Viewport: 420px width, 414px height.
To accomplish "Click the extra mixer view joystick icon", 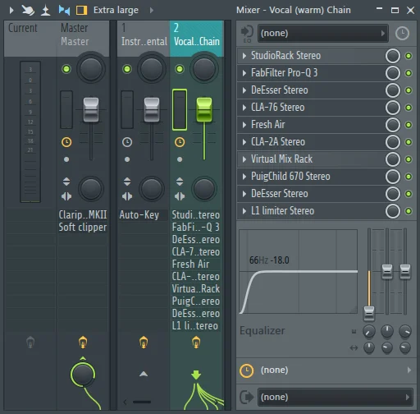I will [x=45, y=11].
